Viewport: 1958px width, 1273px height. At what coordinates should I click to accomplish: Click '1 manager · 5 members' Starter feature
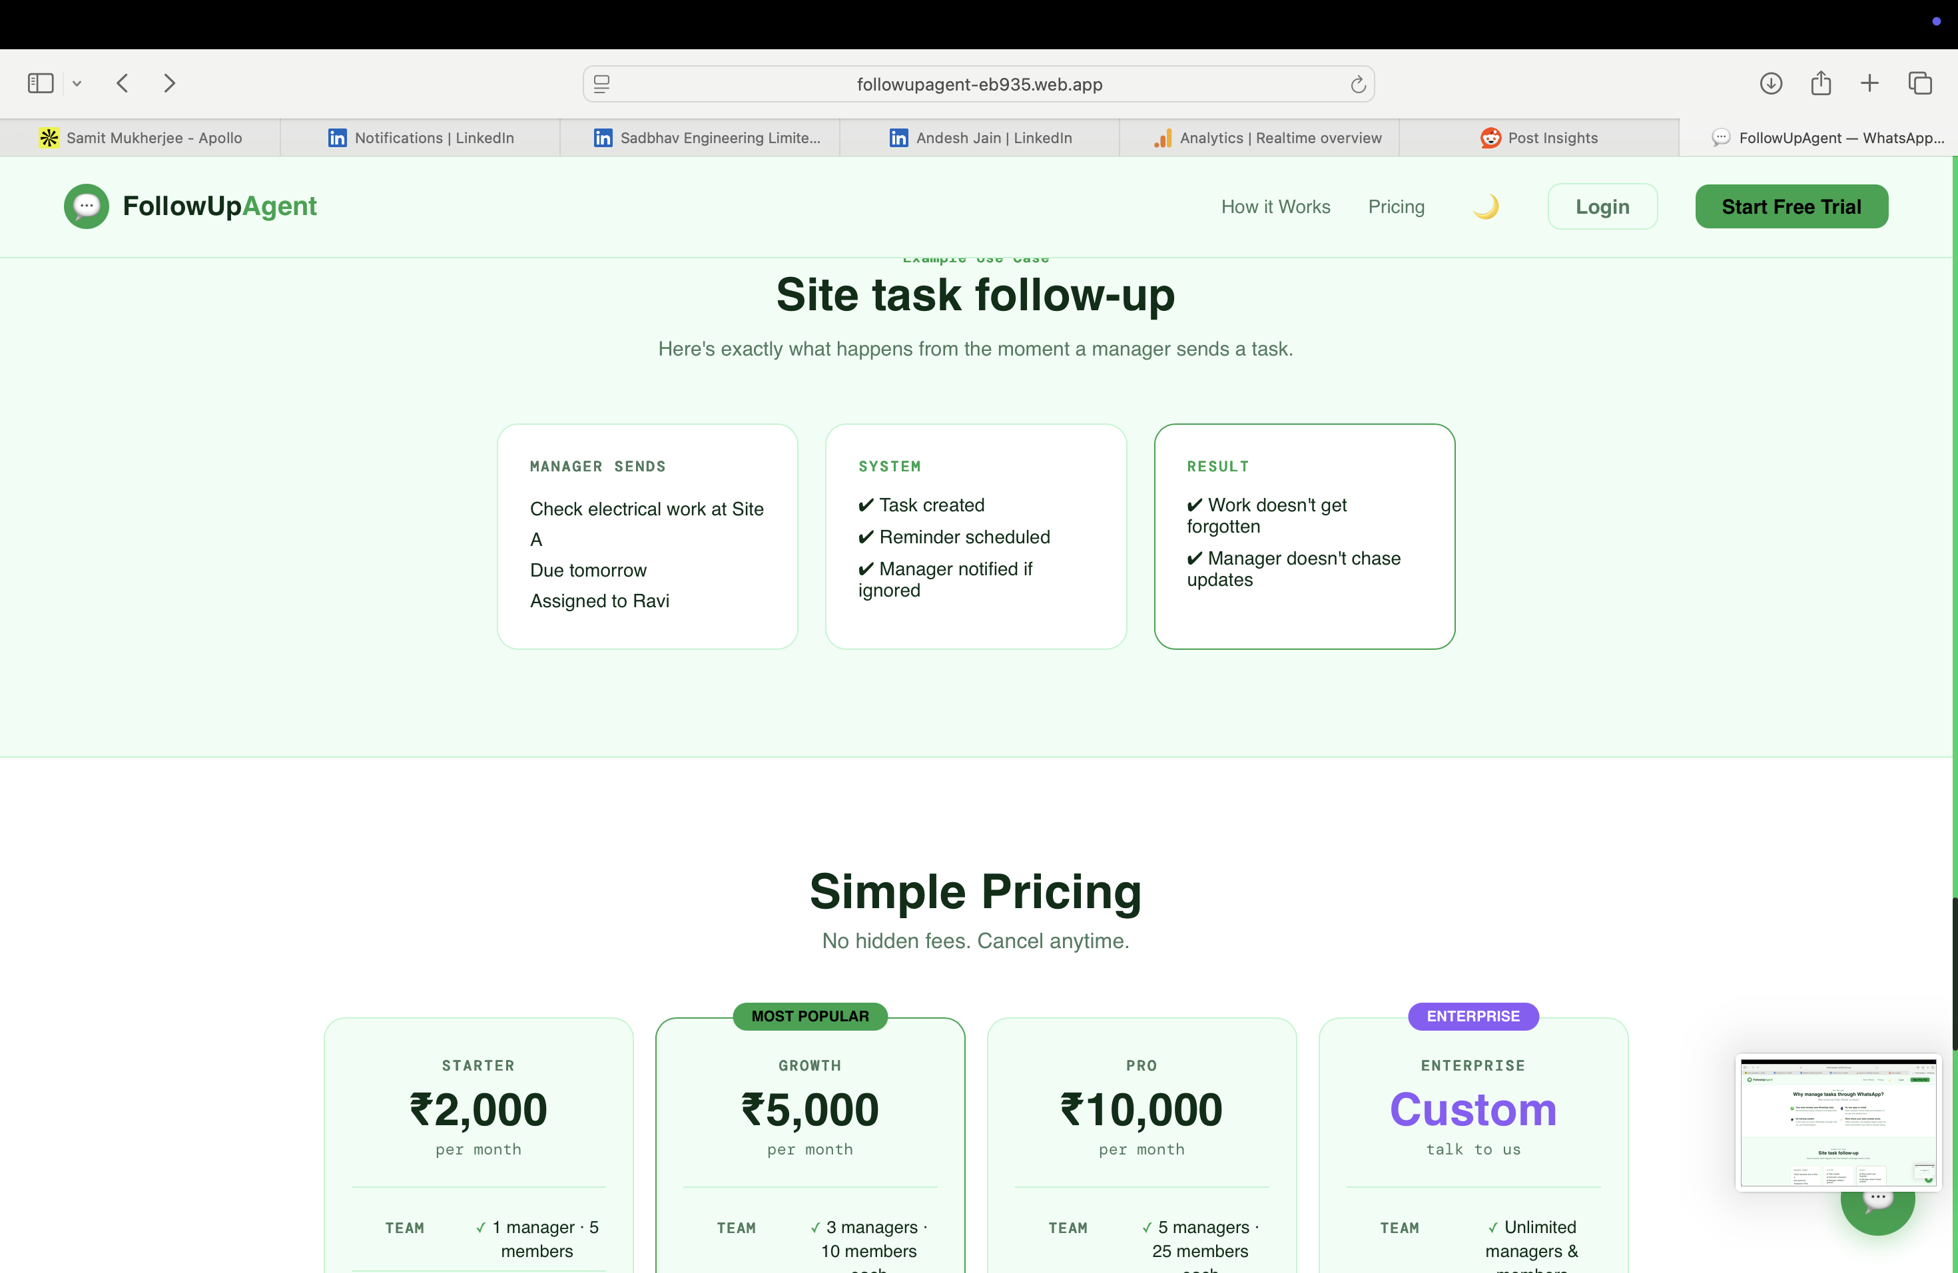[537, 1239]
